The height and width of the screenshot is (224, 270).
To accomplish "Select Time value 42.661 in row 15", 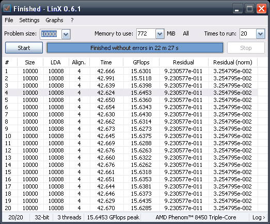I will tap(106, 172).
